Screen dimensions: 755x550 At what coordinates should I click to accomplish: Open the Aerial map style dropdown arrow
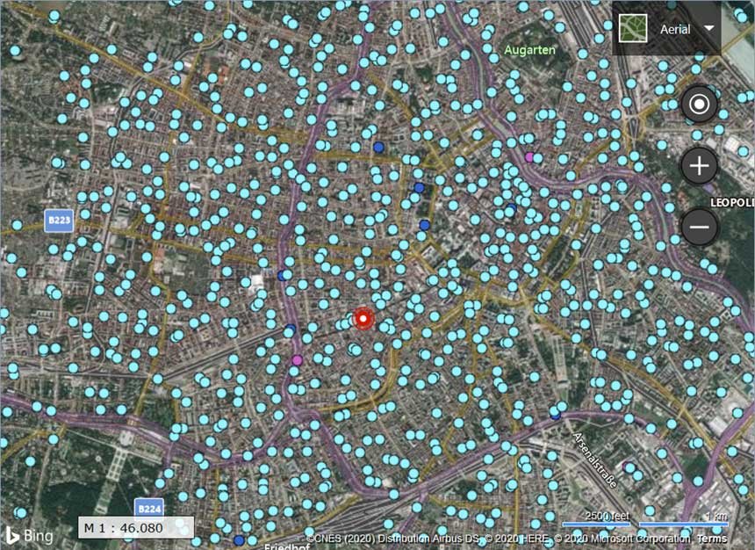click(x=708, y=28)
